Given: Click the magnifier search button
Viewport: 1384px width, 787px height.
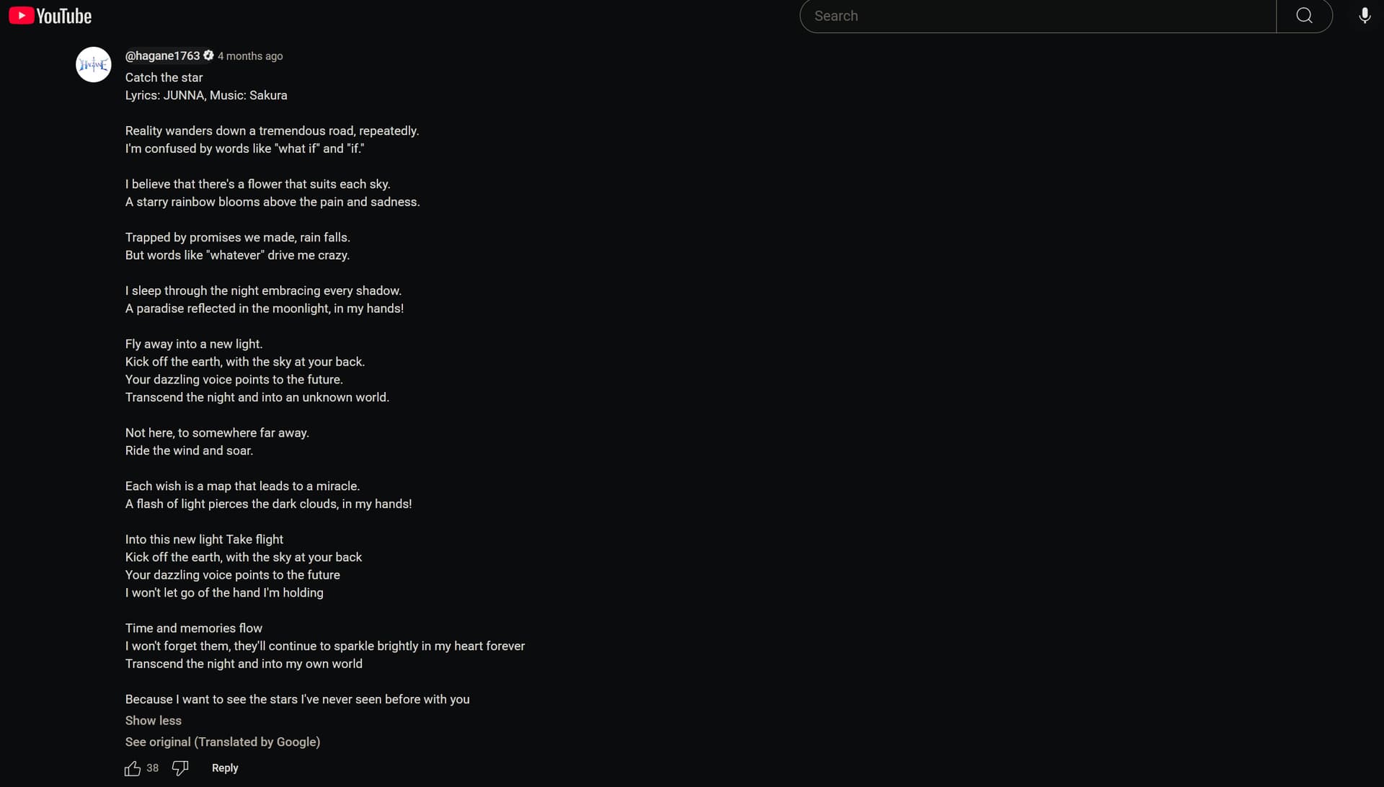Looking at the screenshot, I should [x=1304, y=16].
